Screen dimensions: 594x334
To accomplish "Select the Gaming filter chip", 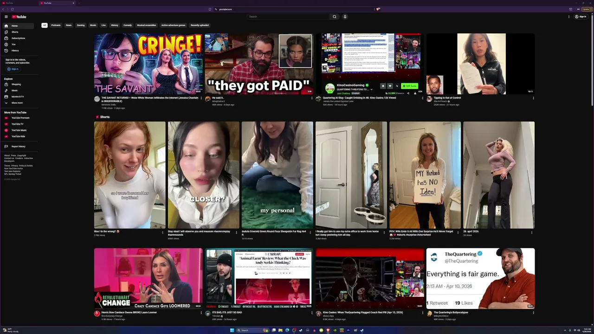I will tap(81, 25).
